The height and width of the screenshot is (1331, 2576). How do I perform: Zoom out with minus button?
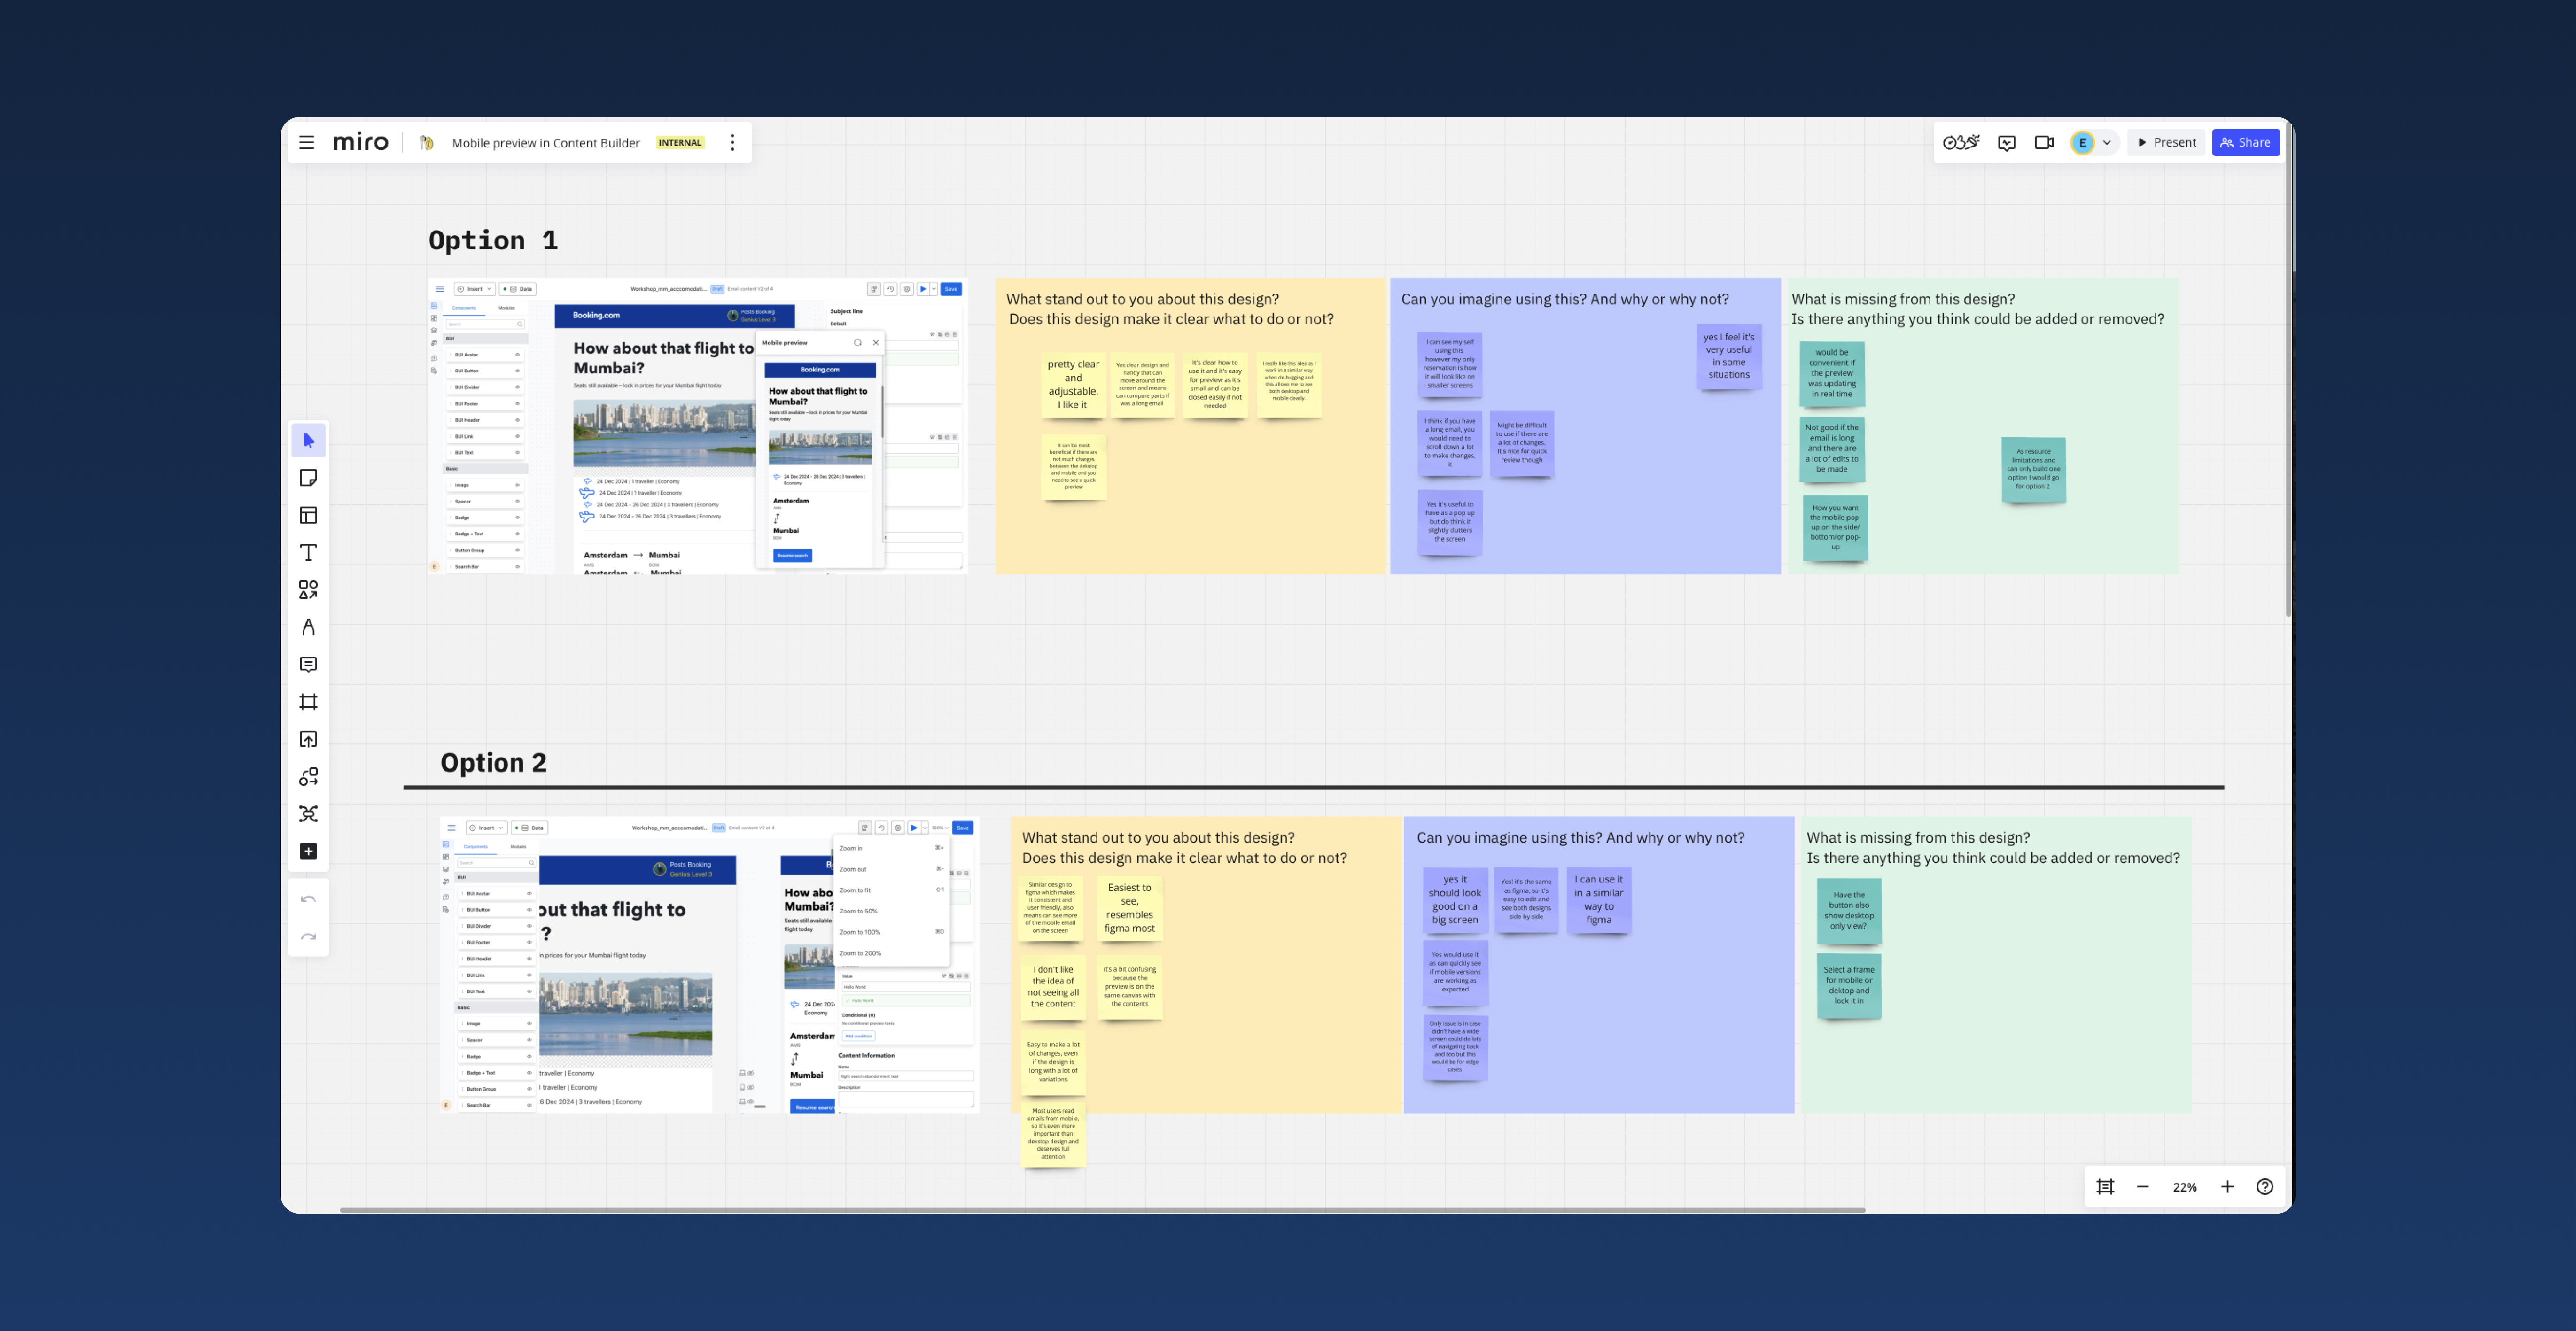click(x=2143, y=1187)
